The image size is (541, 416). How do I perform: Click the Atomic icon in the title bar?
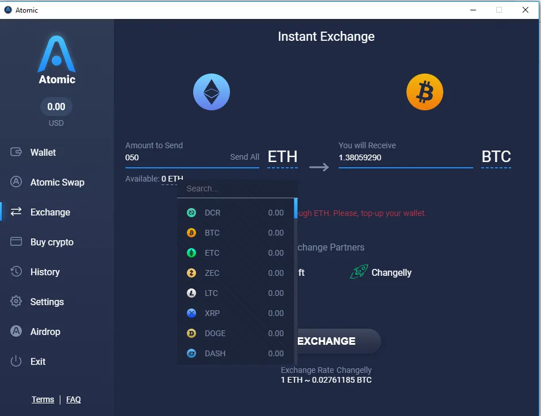pos(8,10)
